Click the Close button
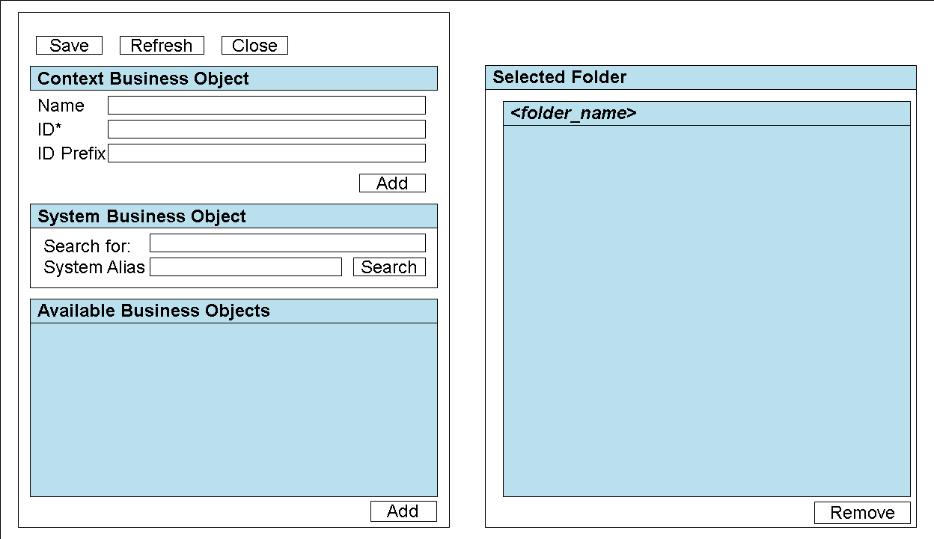934x539 pixels. click(254, 46)
